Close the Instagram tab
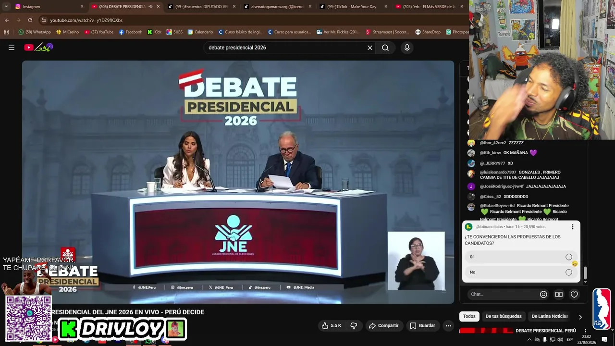This screenshot has width=615, height=346. point(82,7)
